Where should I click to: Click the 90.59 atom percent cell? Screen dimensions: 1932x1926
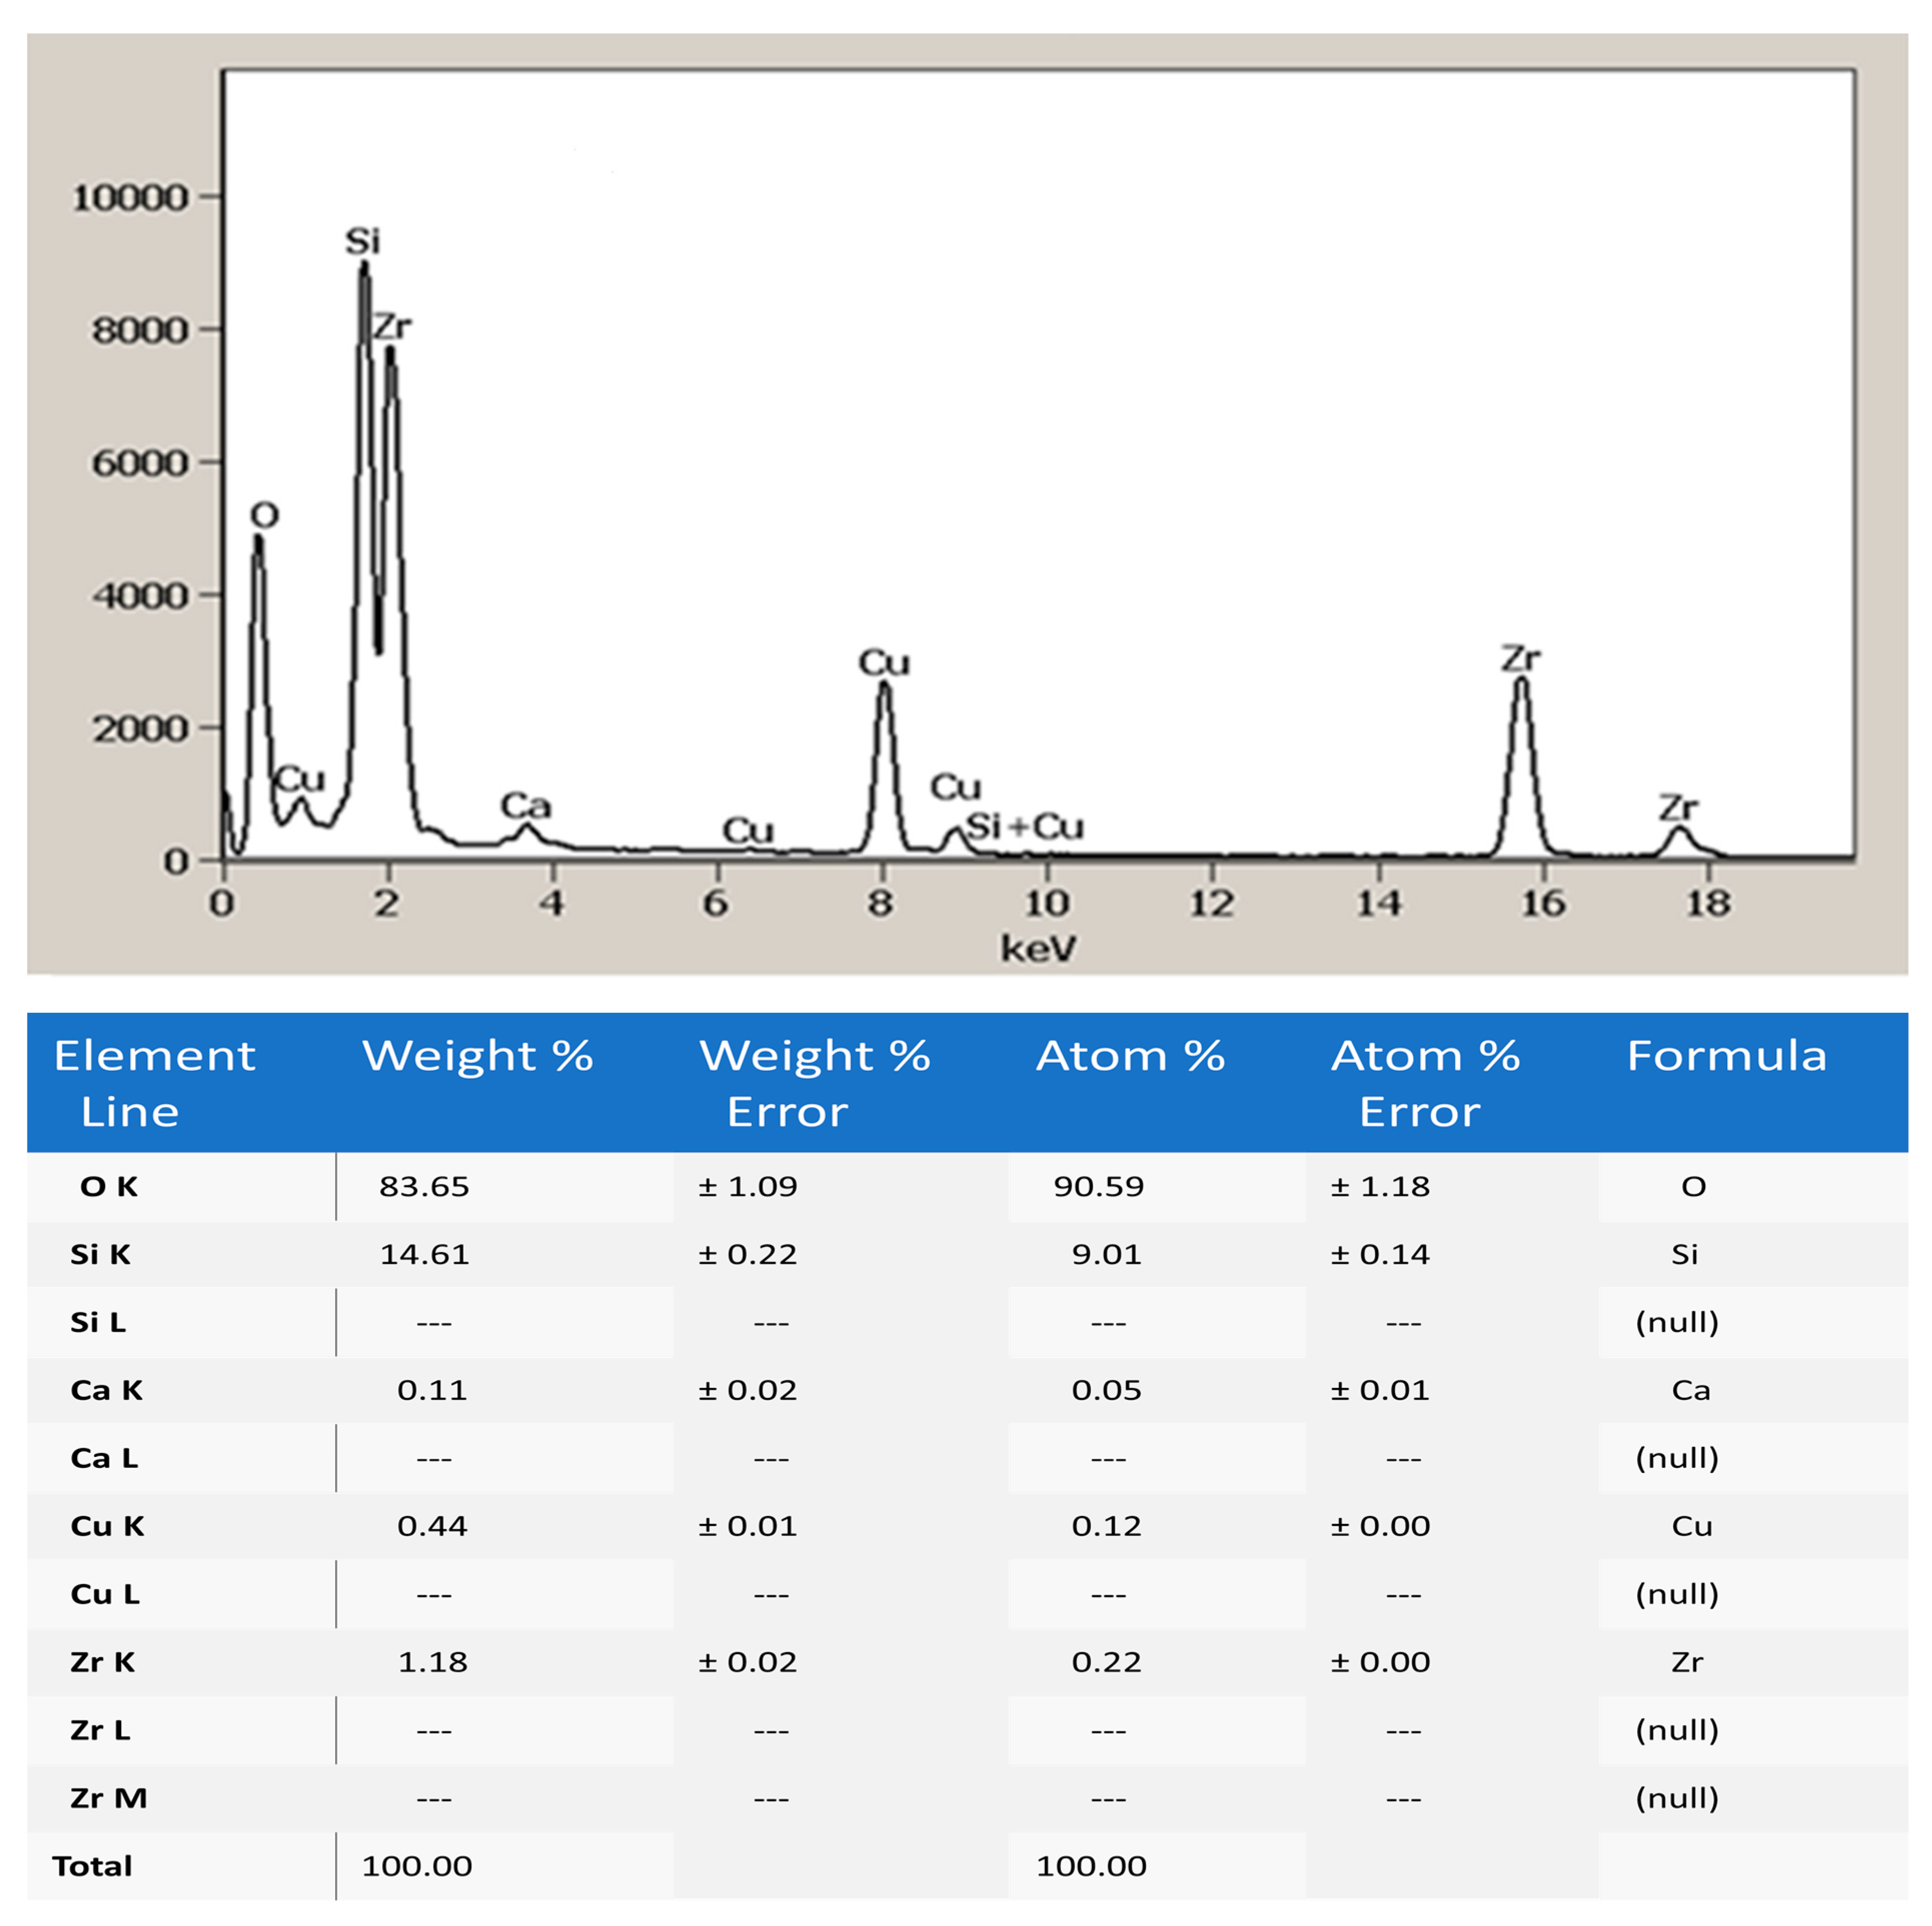[x=1098, y=1186]
